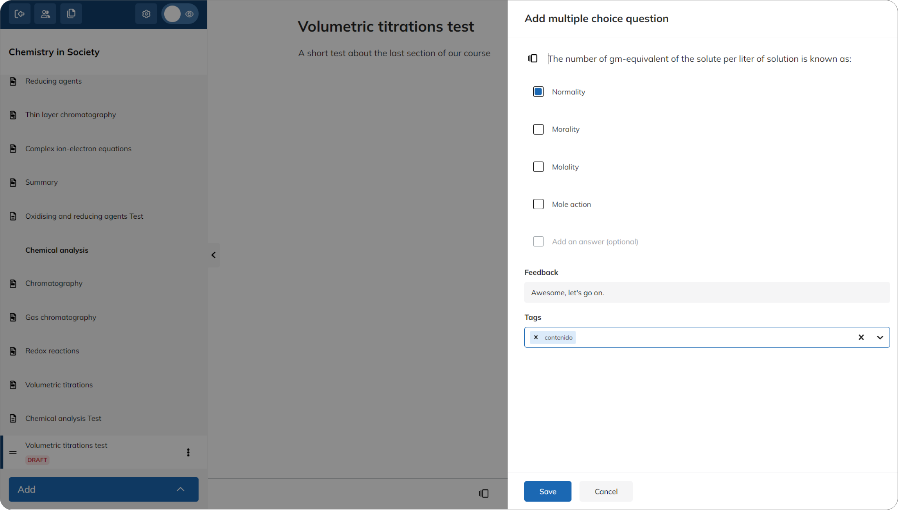Open the participants icon in top bar
This screenshot has width=898, height=510.
45,14
